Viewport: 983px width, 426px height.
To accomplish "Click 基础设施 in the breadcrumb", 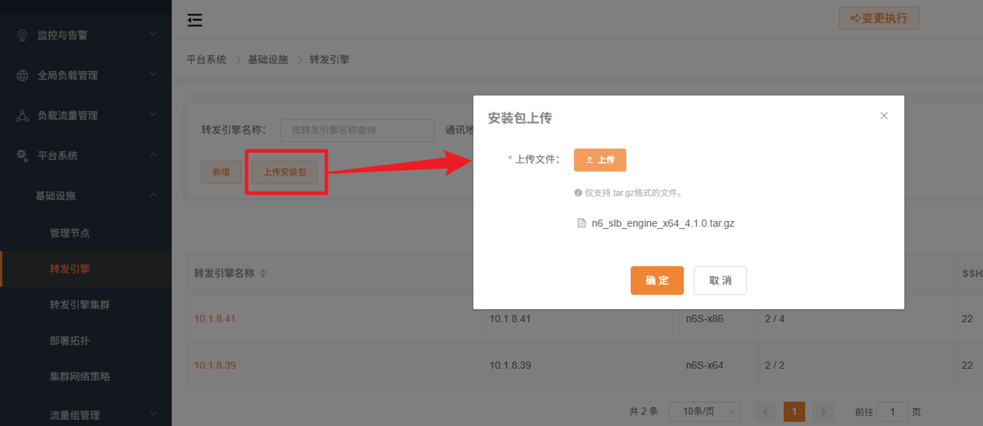I will [x=268, y=60].
